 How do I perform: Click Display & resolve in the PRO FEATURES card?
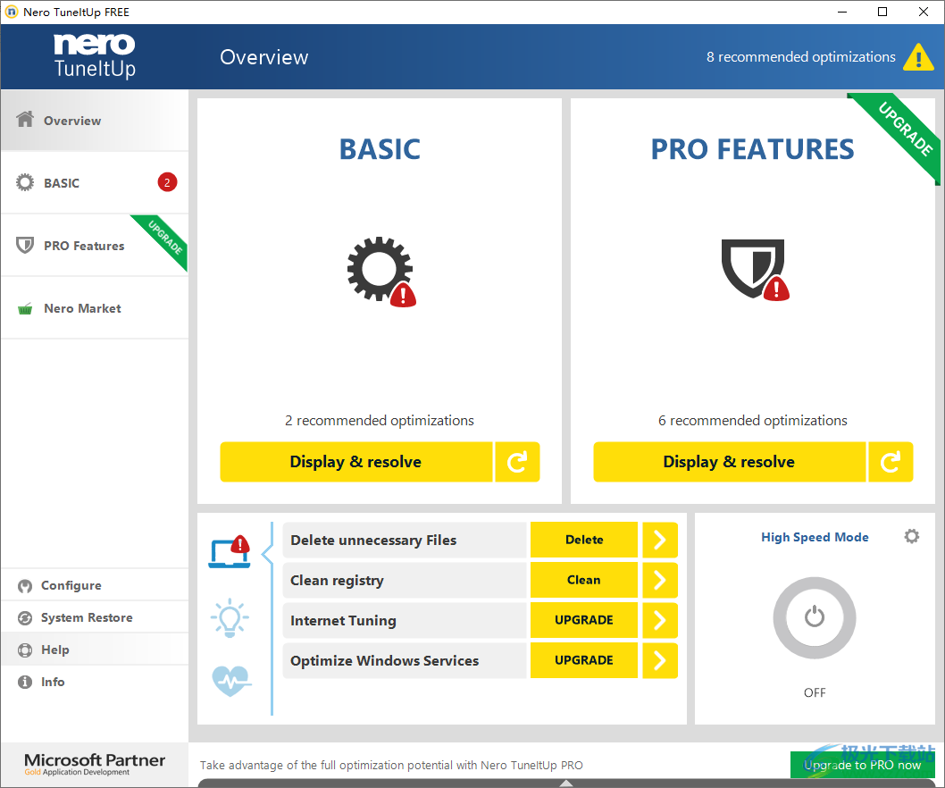click(x=729, y=462)
